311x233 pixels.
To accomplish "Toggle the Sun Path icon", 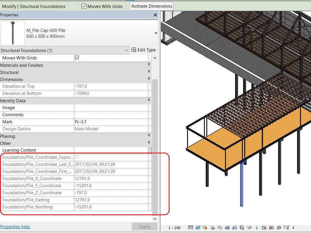I will tap(205, 228).
